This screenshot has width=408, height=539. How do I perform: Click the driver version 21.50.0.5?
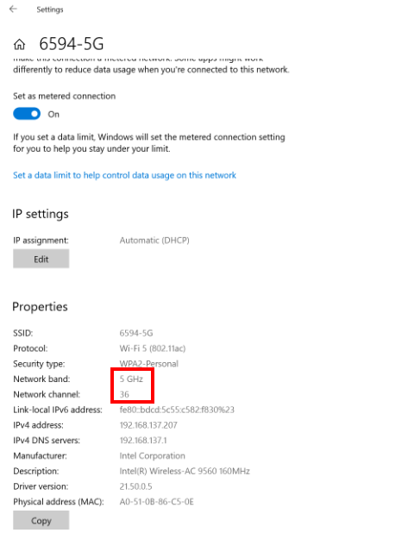coord(135,486)
